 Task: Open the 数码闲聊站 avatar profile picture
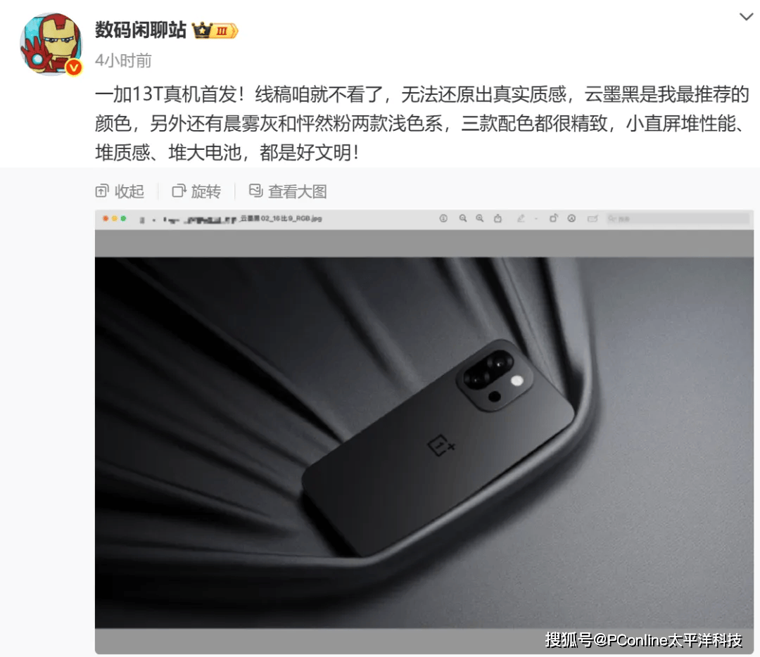tap(51, 44)
